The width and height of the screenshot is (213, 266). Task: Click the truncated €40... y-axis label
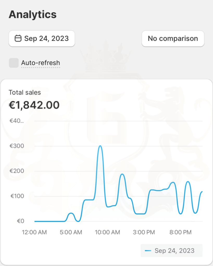pos(16,121)
